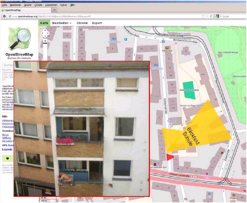Screen dimensions: 247x203
Task: Open the Datei menu
Action: (5, 5)
